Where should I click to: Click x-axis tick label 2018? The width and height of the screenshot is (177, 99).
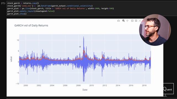[144, 86]
